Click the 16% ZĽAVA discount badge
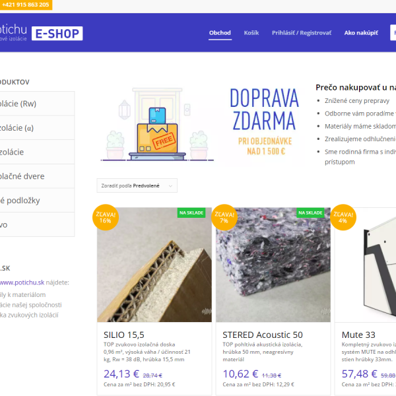This screenshot has height=396, width=396. coord(106,217)
